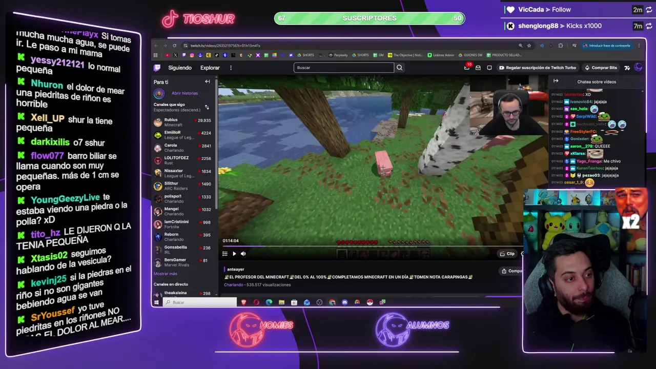This screenshot has width=656, height=369.
Task: Go to the Explorar tab
Action: 210,68
